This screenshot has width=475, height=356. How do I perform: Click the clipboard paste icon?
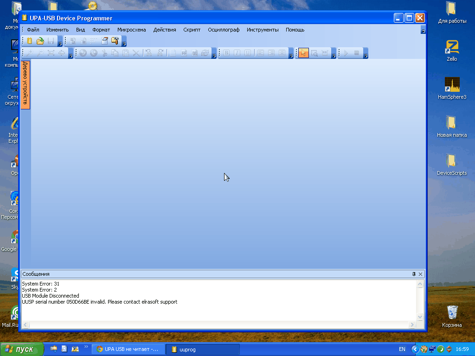click(x=126, y=53)
